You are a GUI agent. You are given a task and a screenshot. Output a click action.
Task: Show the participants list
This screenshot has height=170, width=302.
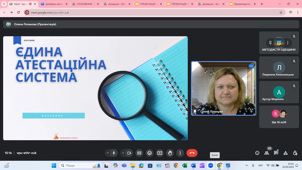click(x=266, y=153)
